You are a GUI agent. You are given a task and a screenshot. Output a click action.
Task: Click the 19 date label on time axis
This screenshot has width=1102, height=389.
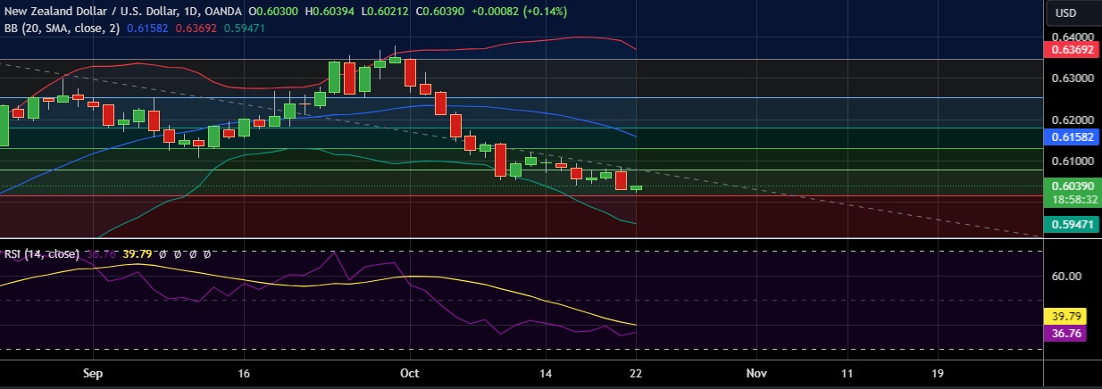937,373
